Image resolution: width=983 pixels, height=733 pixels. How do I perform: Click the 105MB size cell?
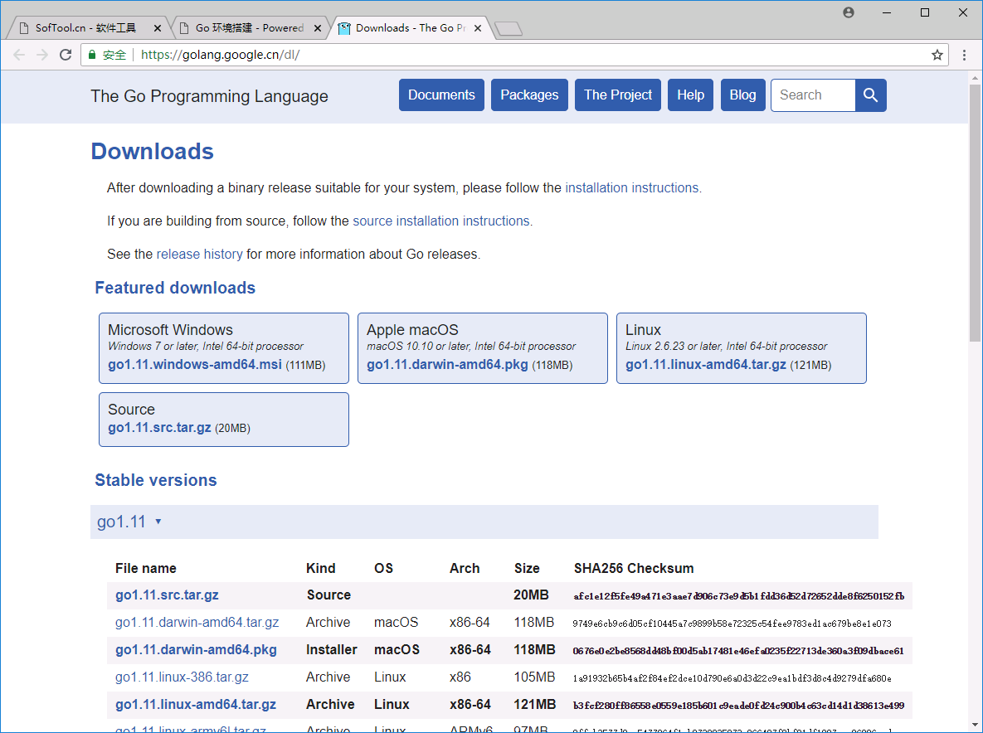pyautogui.click(x=534, y=677)
